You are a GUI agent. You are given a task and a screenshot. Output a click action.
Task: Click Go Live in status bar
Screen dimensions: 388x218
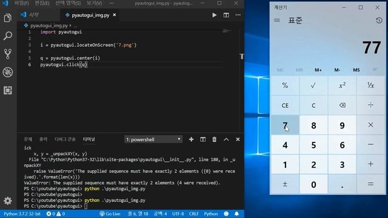click(x=110, y=214)
